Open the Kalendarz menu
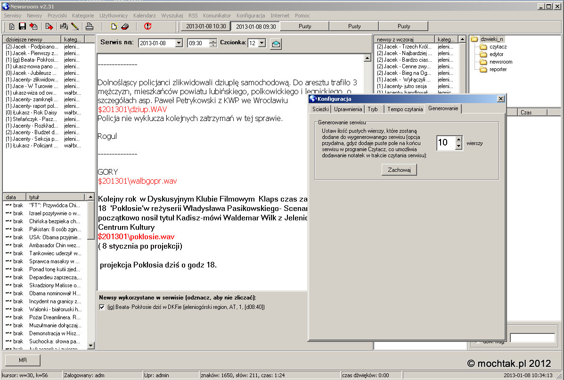 145,16
